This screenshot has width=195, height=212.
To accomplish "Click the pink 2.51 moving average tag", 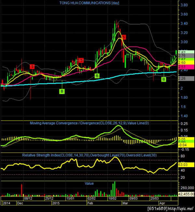I will [x=186, y=67].
